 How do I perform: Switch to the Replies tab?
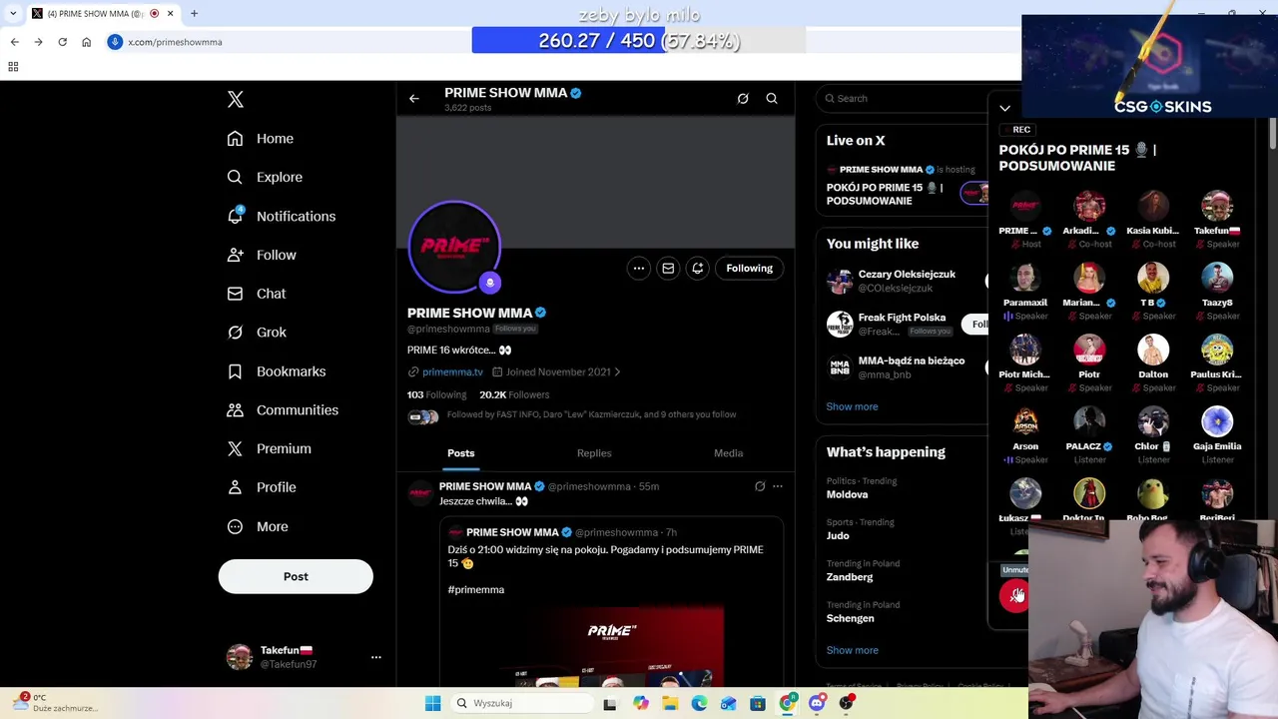point(594,453)
